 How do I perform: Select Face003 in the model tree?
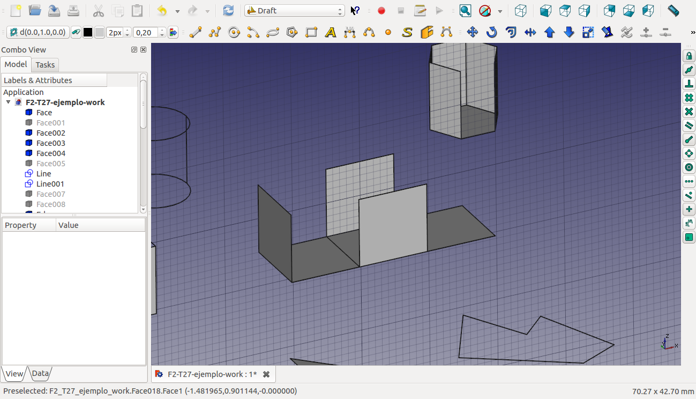(51, 143)
